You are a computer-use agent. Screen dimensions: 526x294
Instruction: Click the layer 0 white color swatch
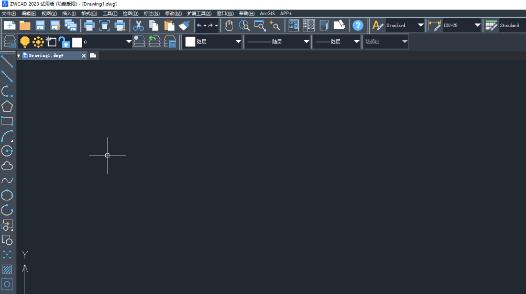[77, 42]
